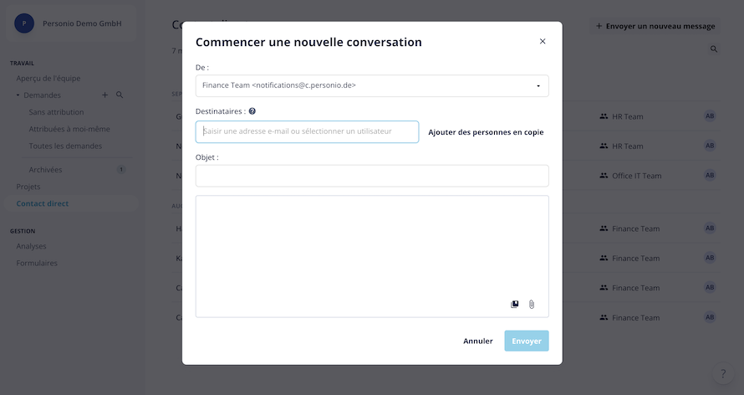
Task: Click into the Objet subject field
Action: [x=372, y=176]
